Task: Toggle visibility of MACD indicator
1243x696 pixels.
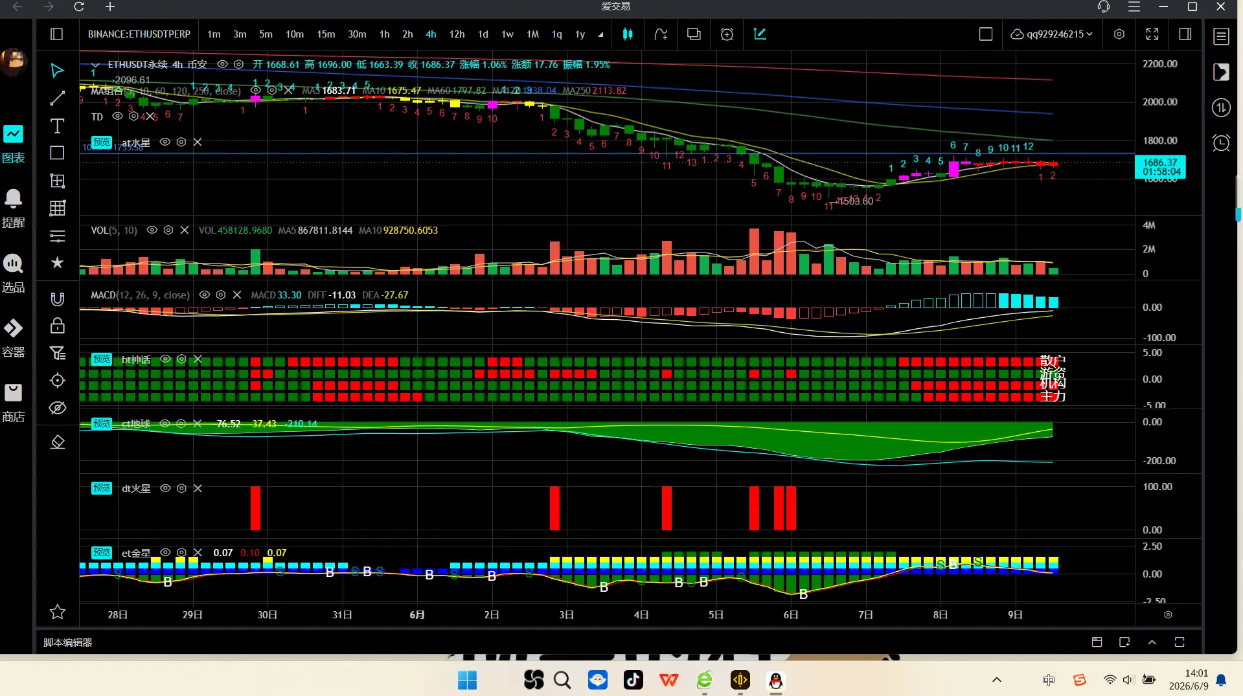Action: coord(205,295)
